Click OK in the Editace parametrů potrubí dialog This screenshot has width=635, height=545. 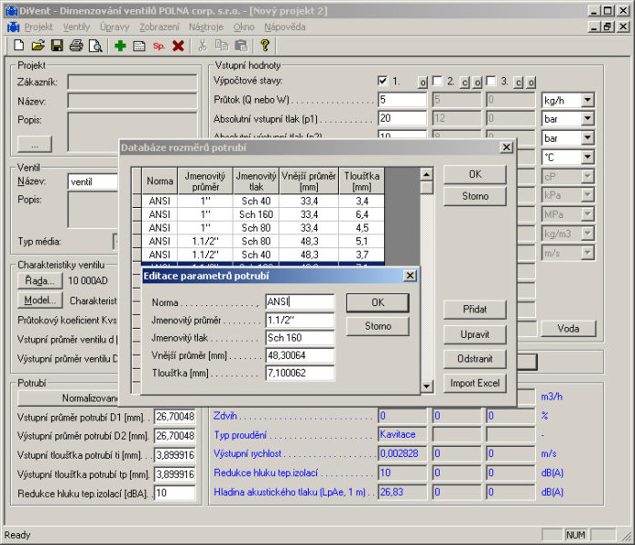point(378,302)
